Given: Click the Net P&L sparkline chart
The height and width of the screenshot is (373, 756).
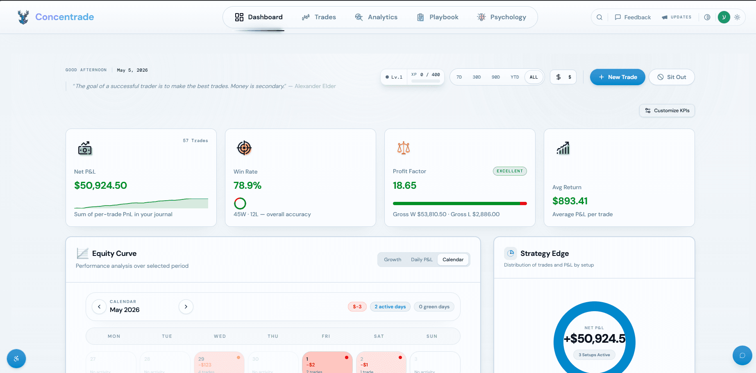Looking at the screenshot, I should (x=141, y=203).
